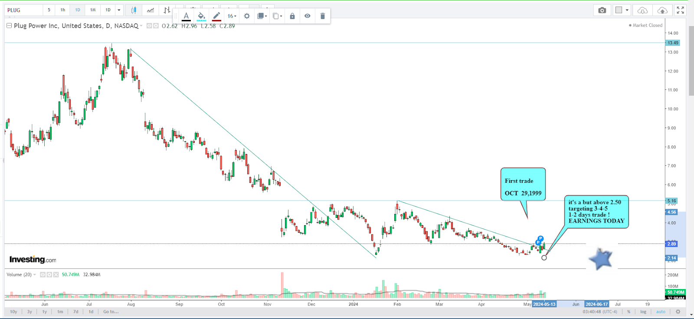Viewport: 694px width, 319px height.
Task: Click the PLUG symbol input field
Action: (24, 10)
